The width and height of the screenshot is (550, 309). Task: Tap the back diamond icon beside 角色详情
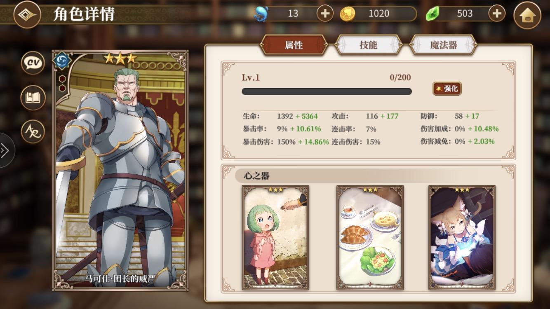coord(27,14)
